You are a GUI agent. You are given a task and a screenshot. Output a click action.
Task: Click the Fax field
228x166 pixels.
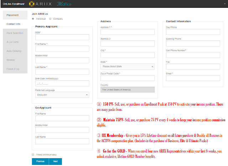pyautogui.click(x=193, y=66)
